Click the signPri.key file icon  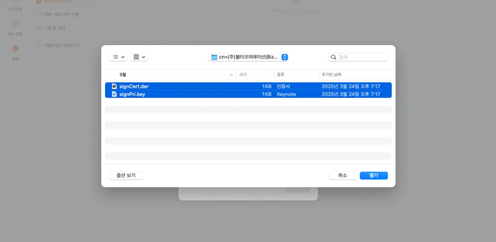coord(114,94)
